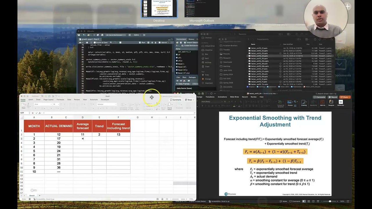Click the Add-ins icon in PowerPoint

point(323,103)
